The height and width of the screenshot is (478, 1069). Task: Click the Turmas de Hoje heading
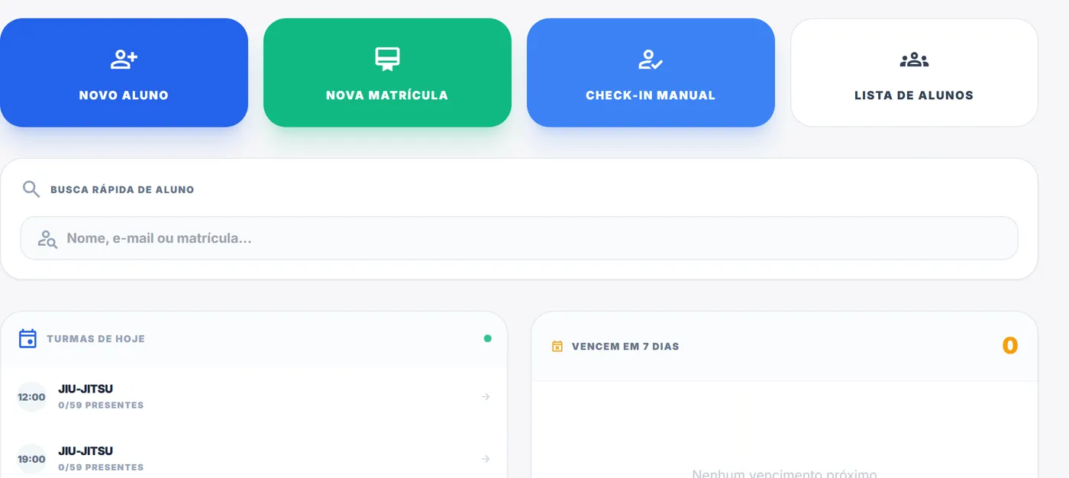(95, 338)
